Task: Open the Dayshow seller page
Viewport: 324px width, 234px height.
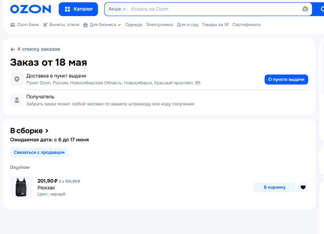Action: point(20,167)
